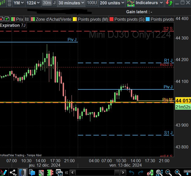The image size is (191, 176).
Task: Click the green upload arrow icon
Action: 7,19
